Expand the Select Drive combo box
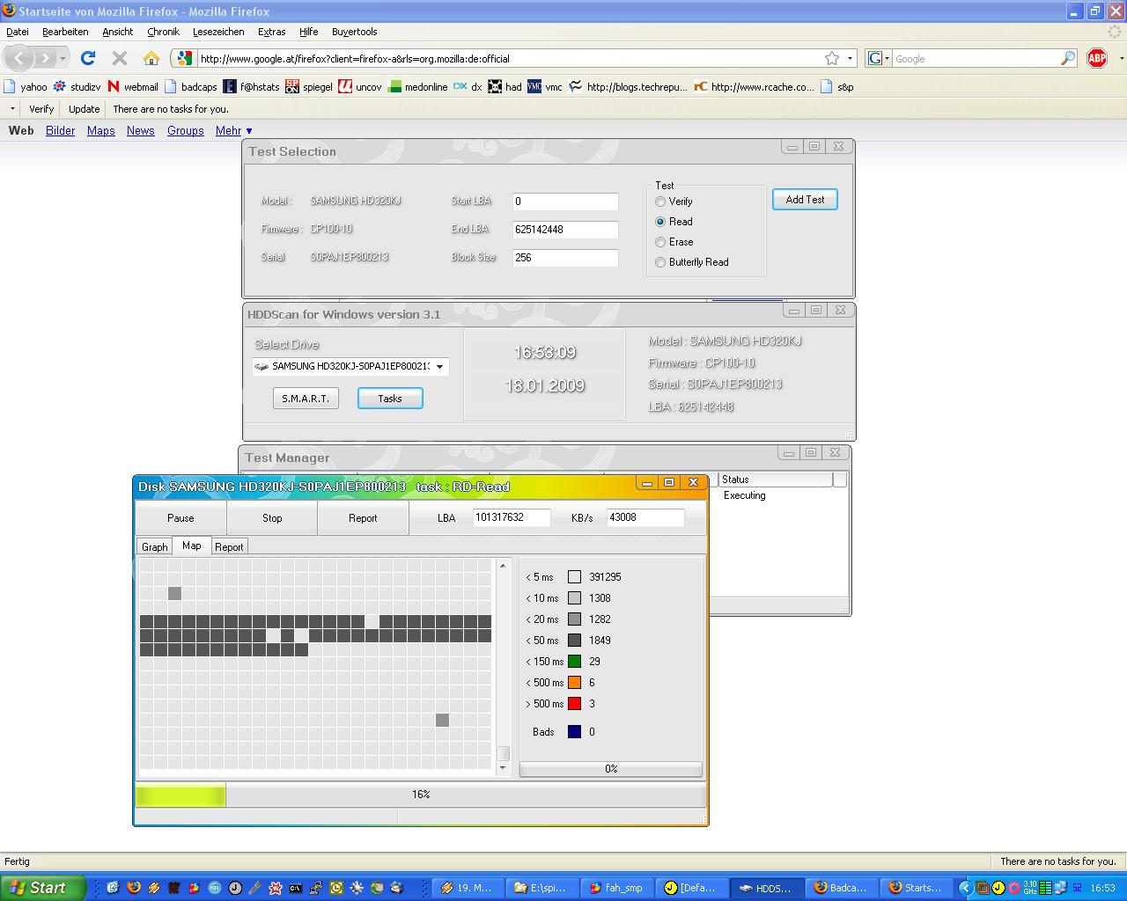The image size is (1127, 901). (x=439, y=366)
